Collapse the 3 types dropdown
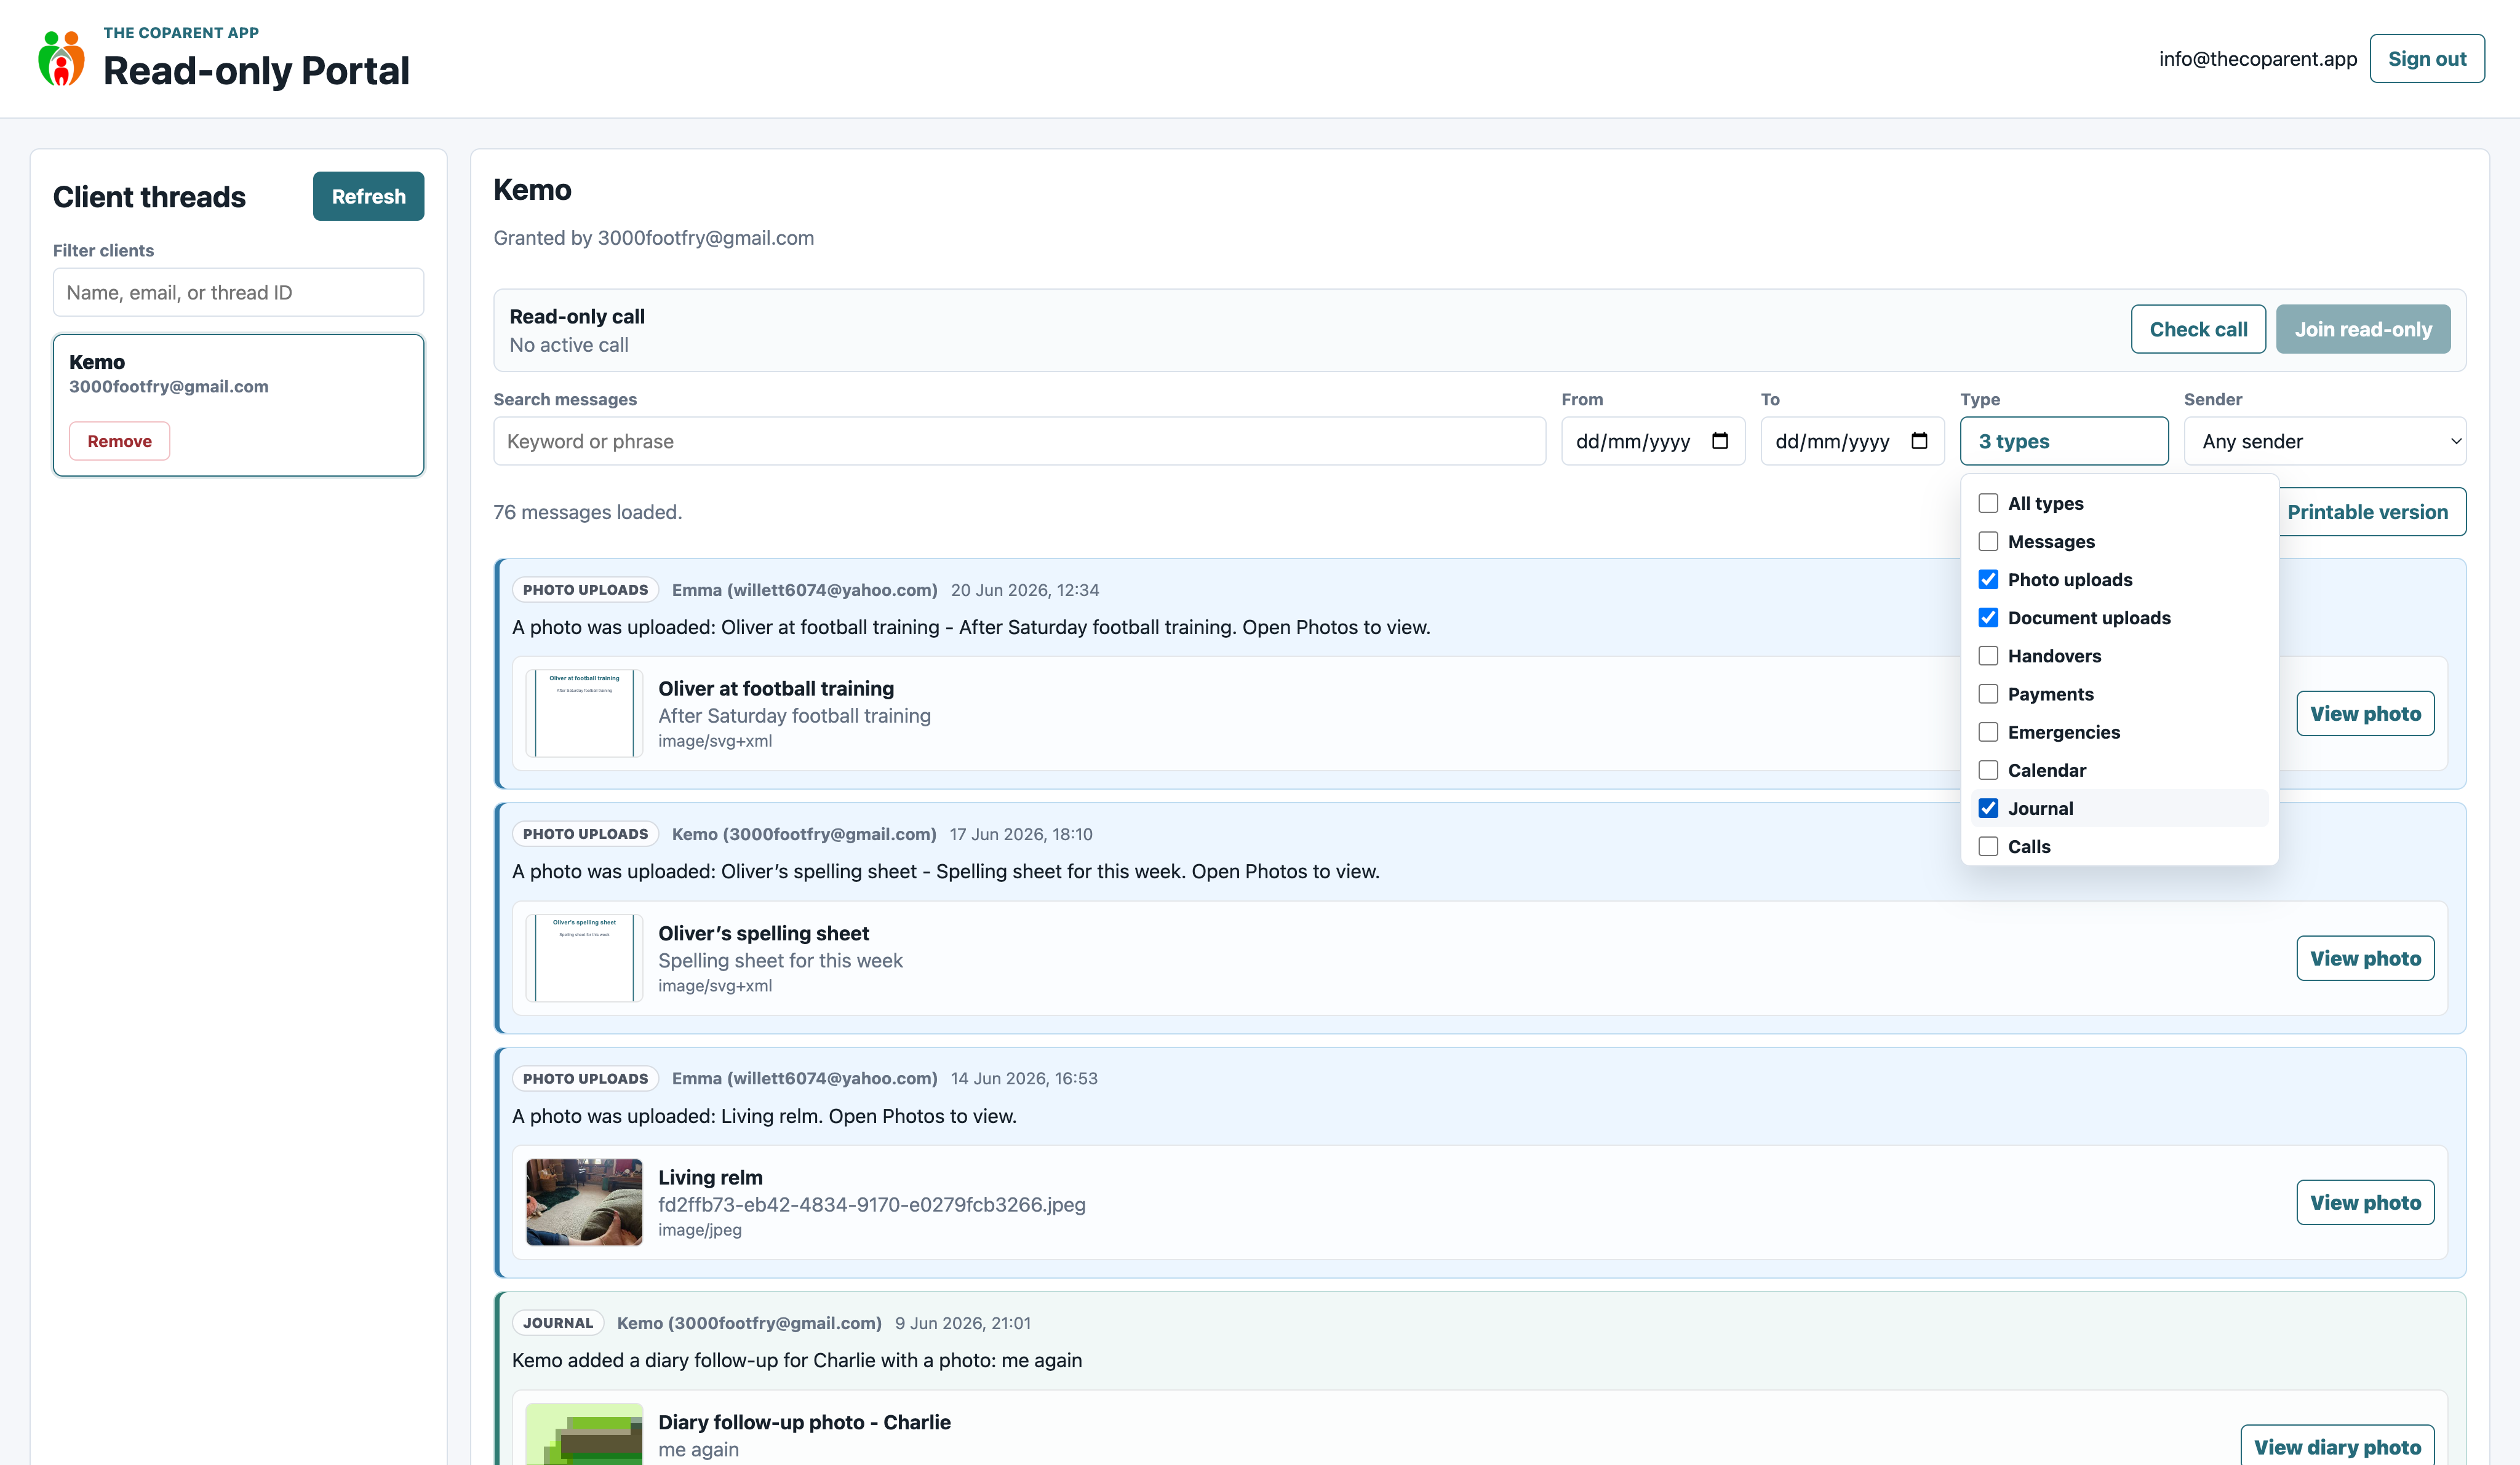Viewport: 2520px width, 1465px height. tap(2063, 441)
